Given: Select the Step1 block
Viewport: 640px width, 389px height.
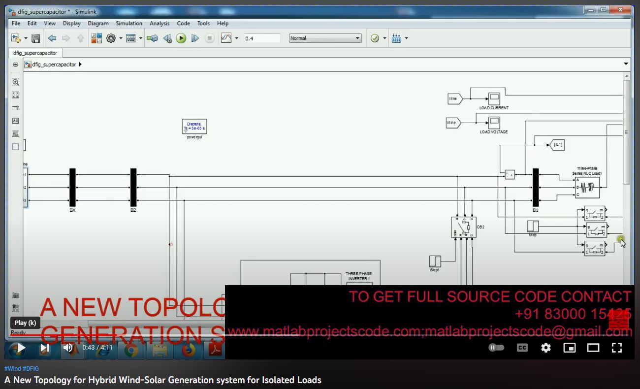Looking at the screenshot, I should click(435, 261).
